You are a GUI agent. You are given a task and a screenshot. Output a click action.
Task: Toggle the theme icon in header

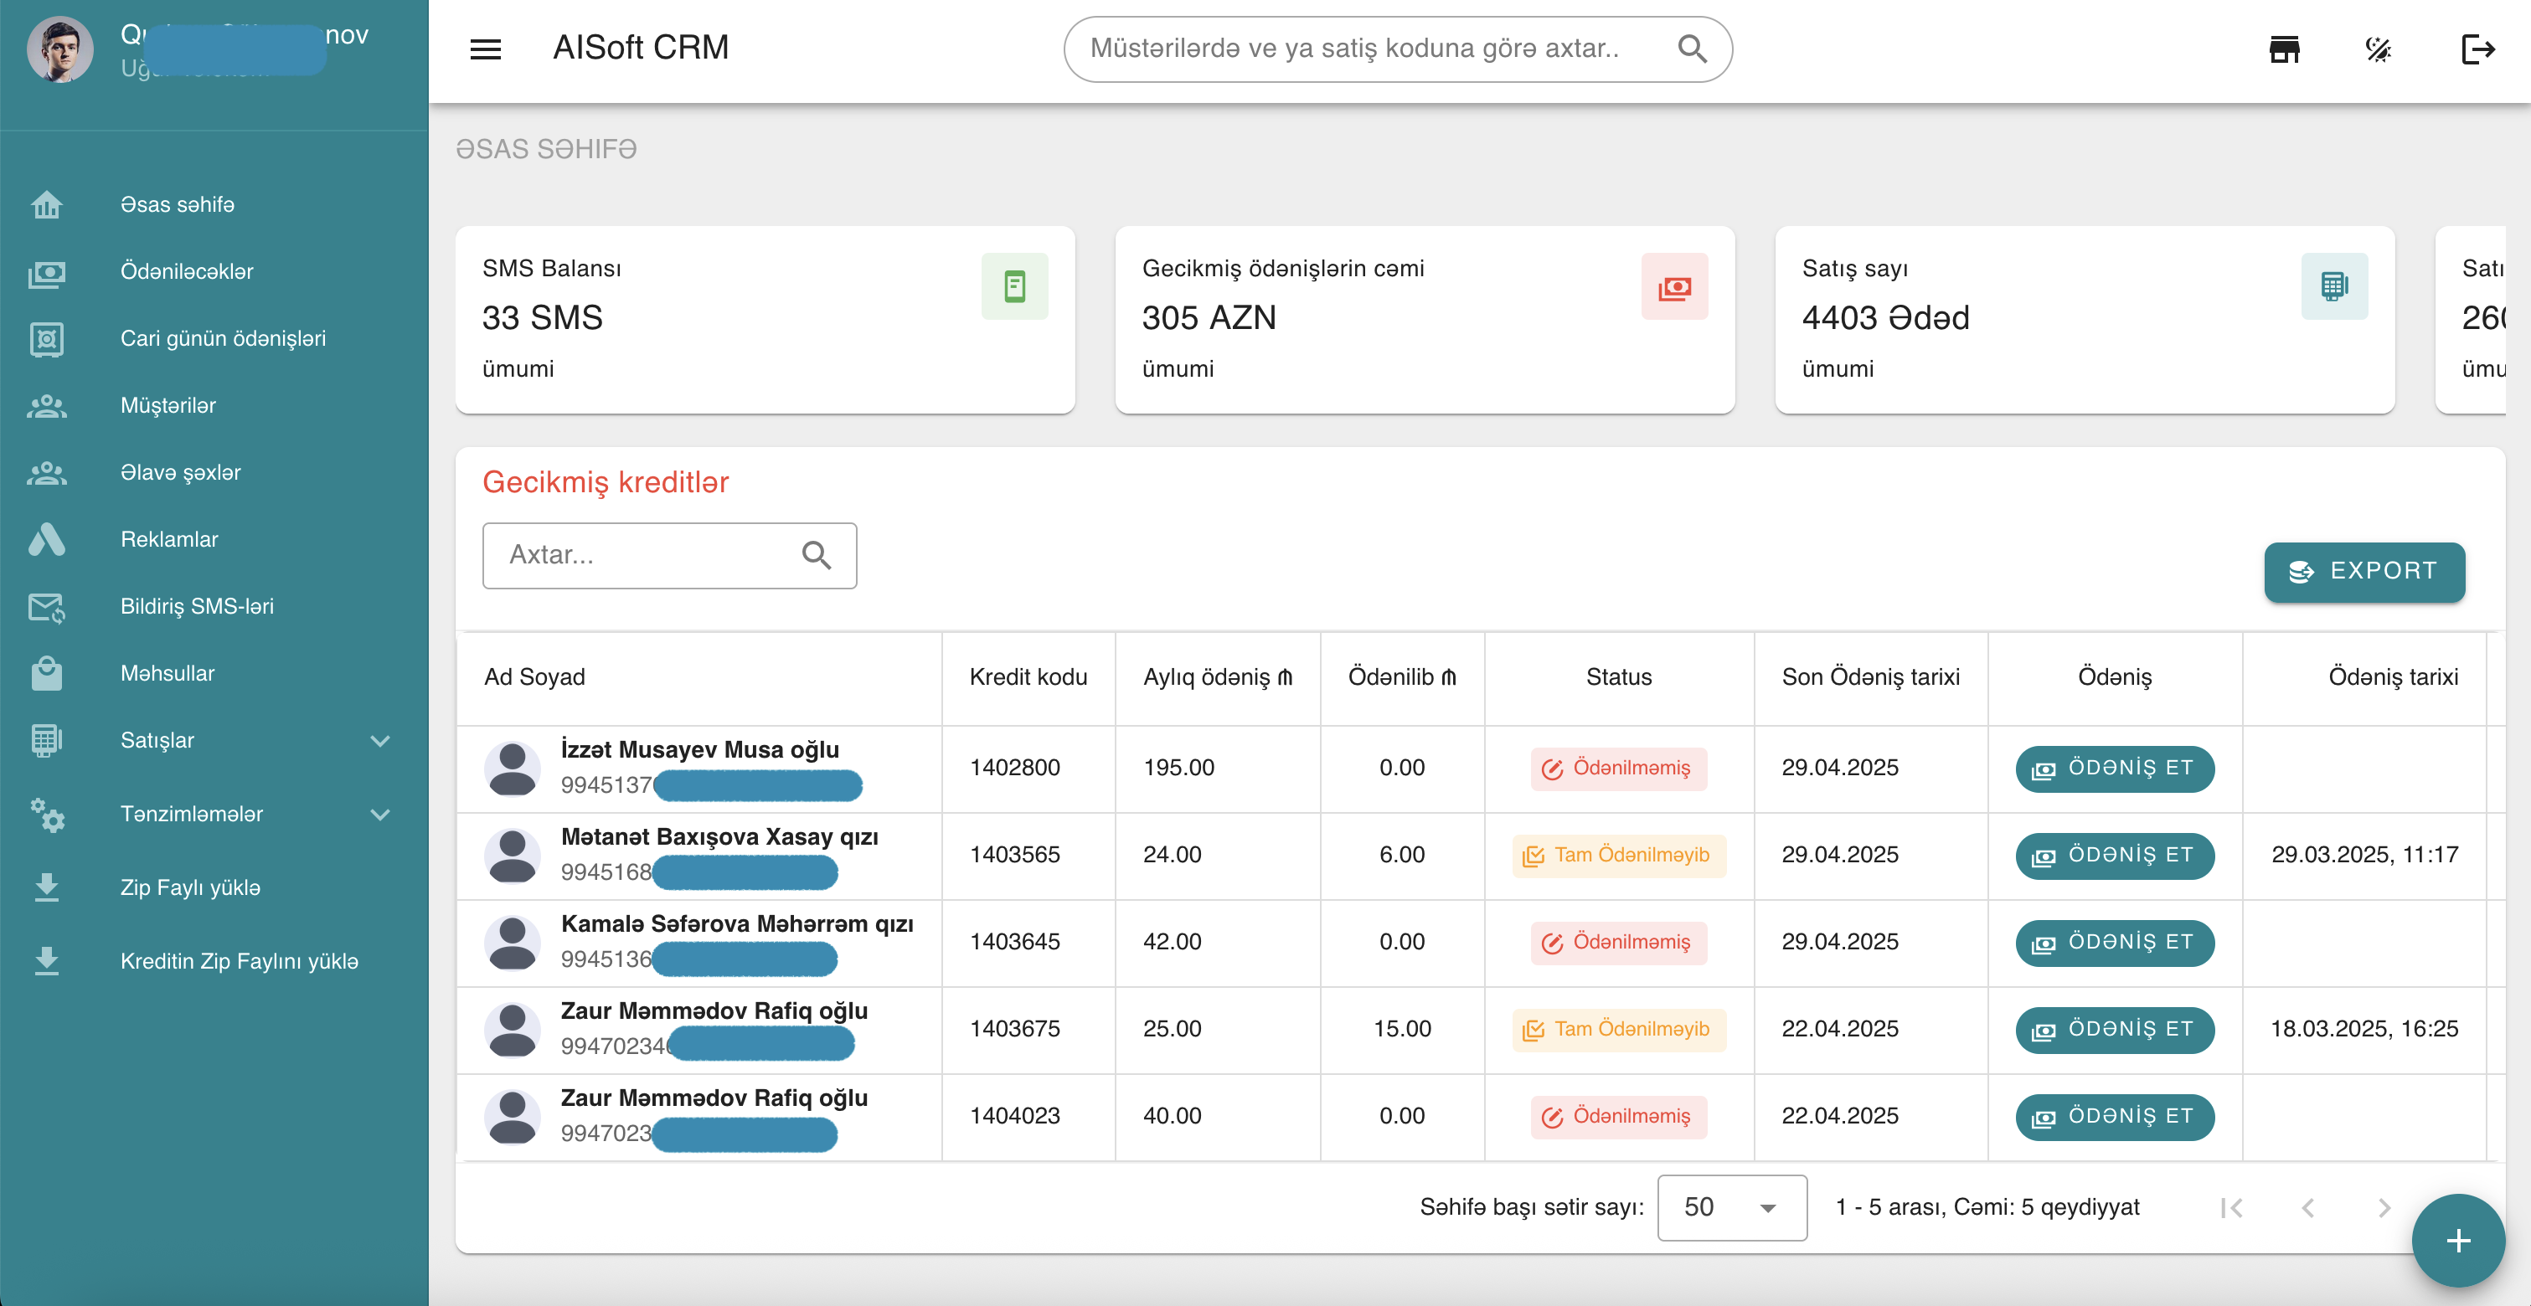coord(2379,49)
